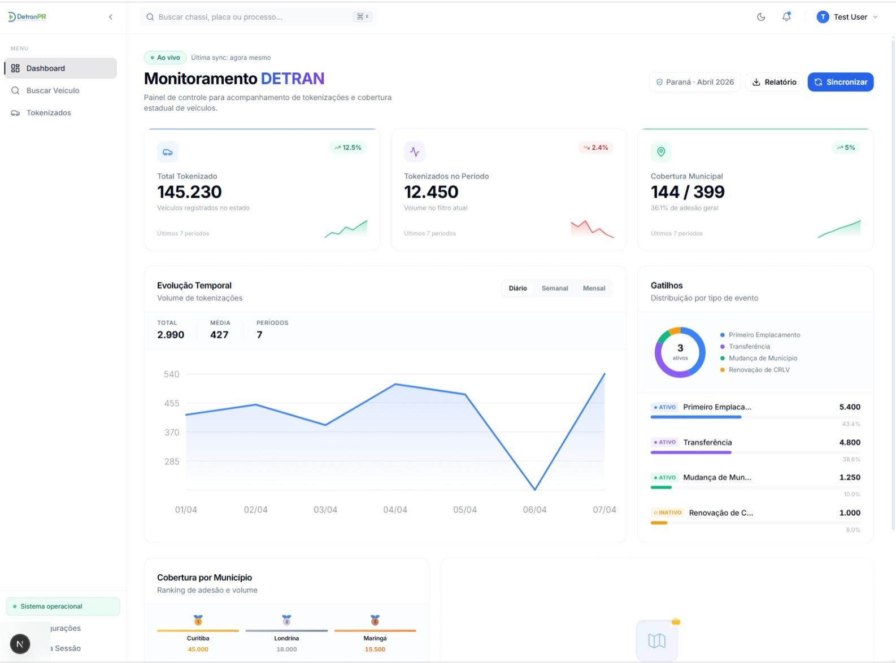Image resolution: width=896 pixels, height=663 pixels.
Task: Click the silver medal icon above Londrina
Action: point(286,620)
